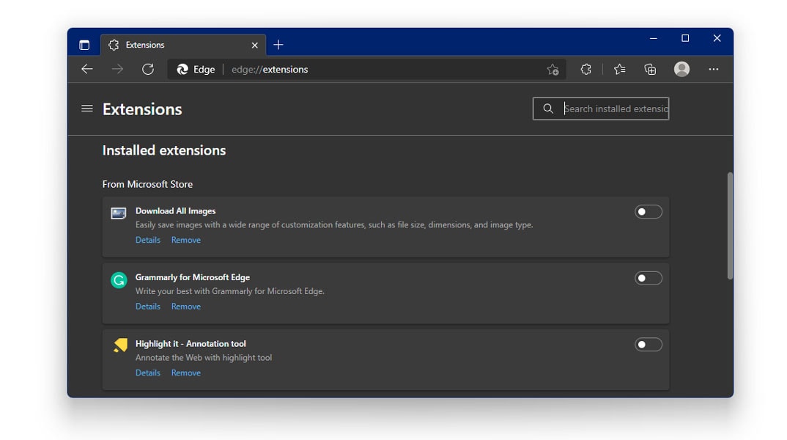
Task: Click the forward navigation arrow
Action: [117, 70]
